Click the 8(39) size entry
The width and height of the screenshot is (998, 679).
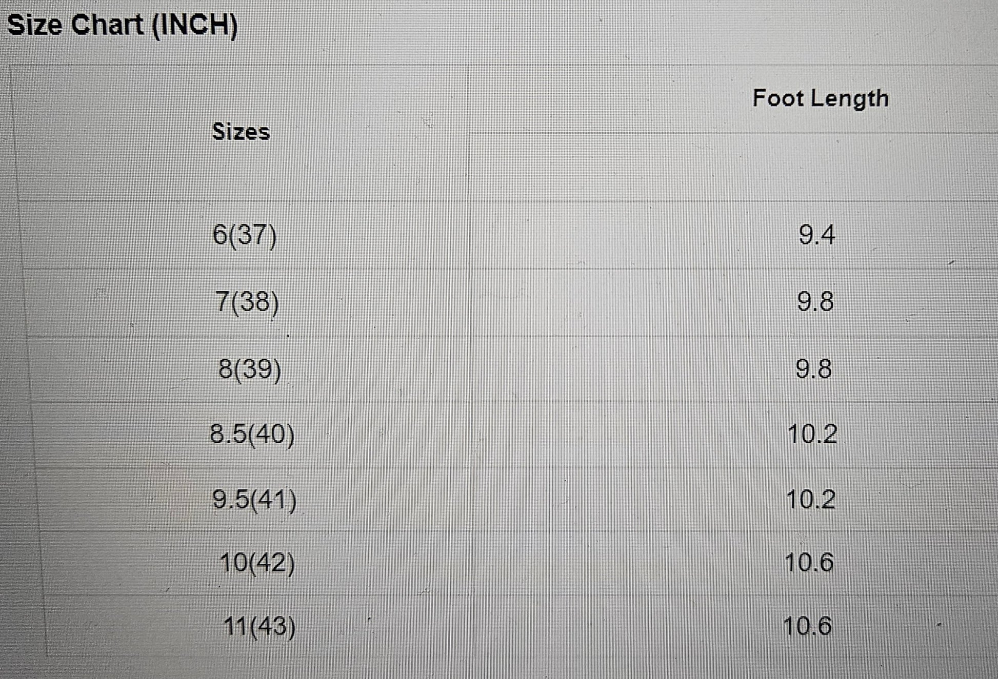click(x=250, y=369)
